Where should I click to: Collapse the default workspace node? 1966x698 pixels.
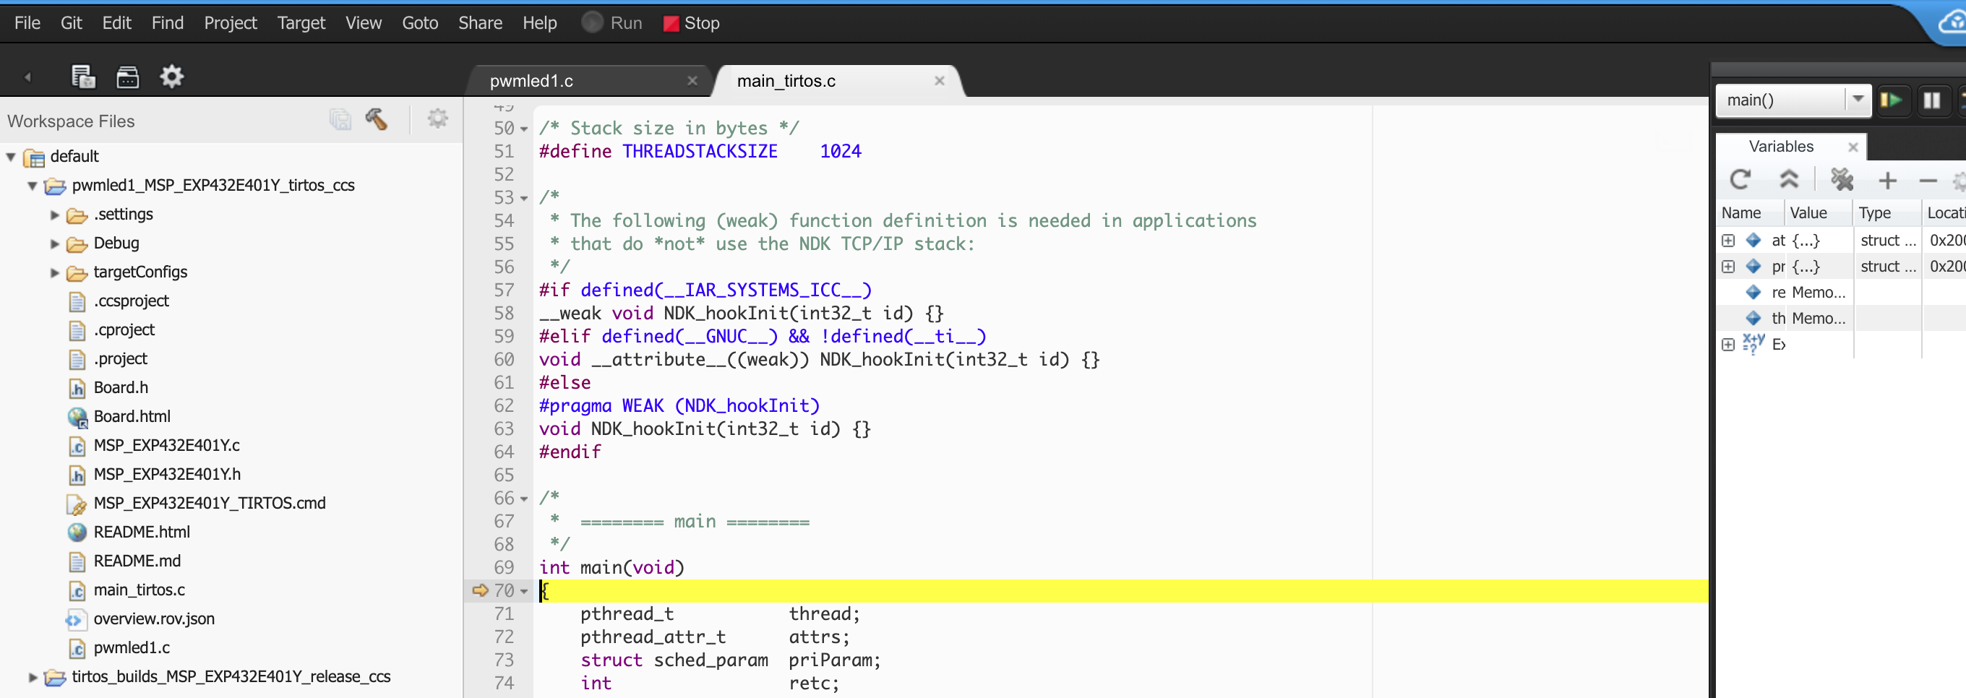[x=11, y=157]
